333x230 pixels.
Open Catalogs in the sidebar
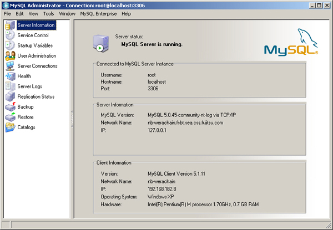coord(26,127)
